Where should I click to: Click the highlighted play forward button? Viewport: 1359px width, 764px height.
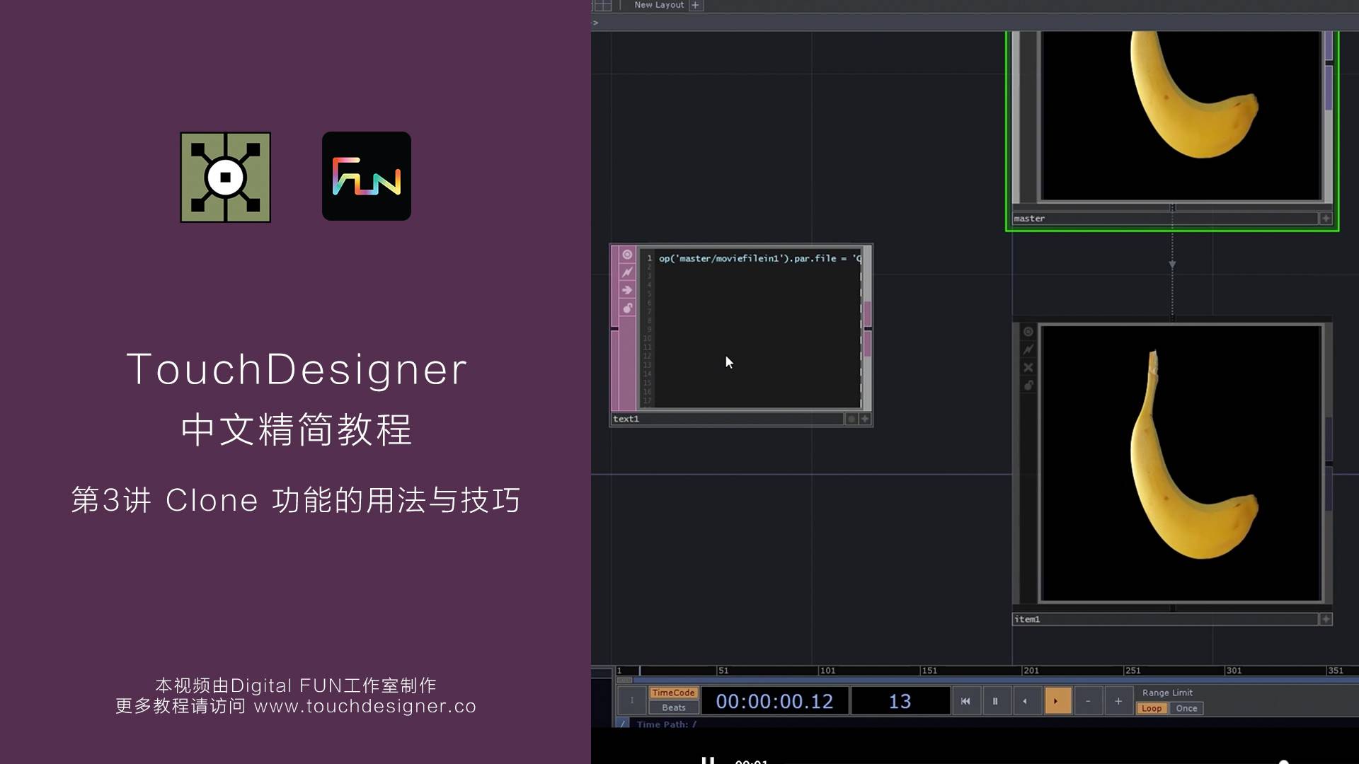1057,701
